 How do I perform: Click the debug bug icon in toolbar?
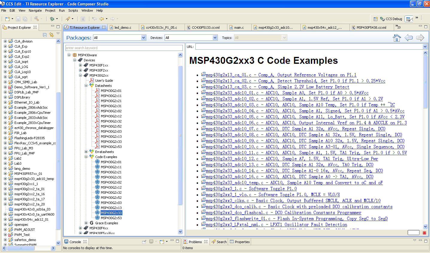[x=52, y=19]
